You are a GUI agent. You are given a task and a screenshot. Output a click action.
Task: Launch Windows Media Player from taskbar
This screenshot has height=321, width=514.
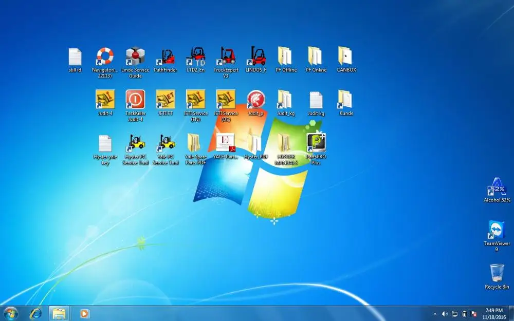[x=84, y=313]
